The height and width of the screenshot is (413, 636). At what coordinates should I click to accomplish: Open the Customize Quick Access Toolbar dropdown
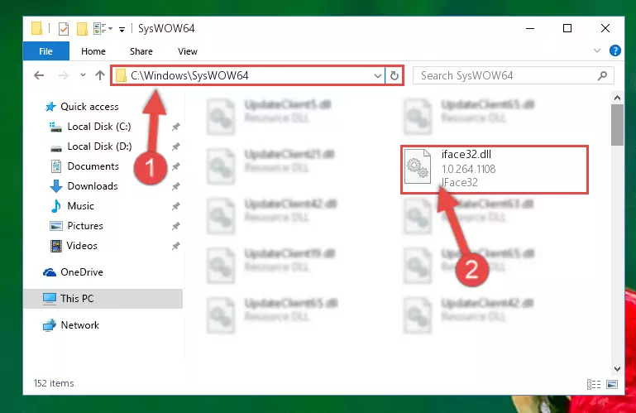pos(122,29)
